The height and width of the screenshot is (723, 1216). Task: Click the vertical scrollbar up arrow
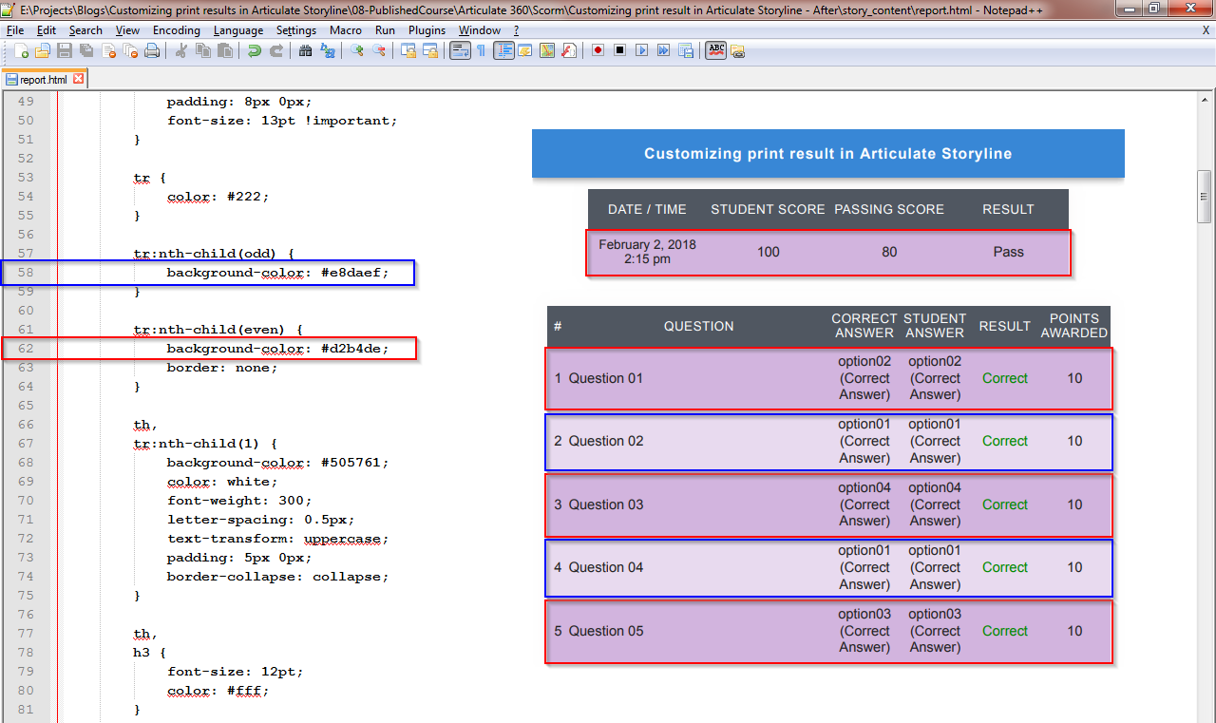tap(1205, 99)
